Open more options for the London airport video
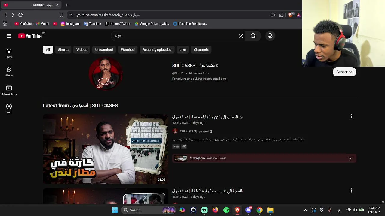This screenshot has height=216, width=385. click(351, 116)
